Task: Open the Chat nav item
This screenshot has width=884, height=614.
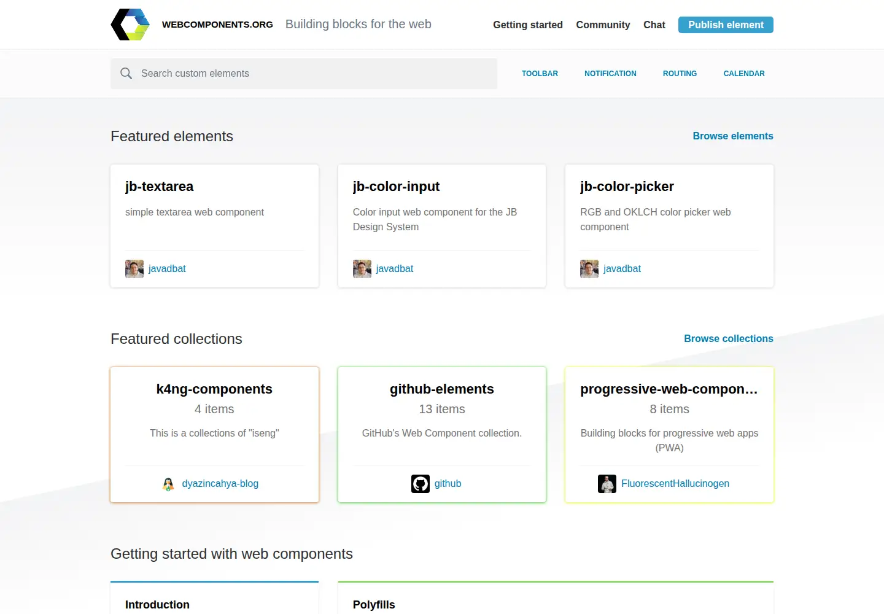Action: [654, 25]
